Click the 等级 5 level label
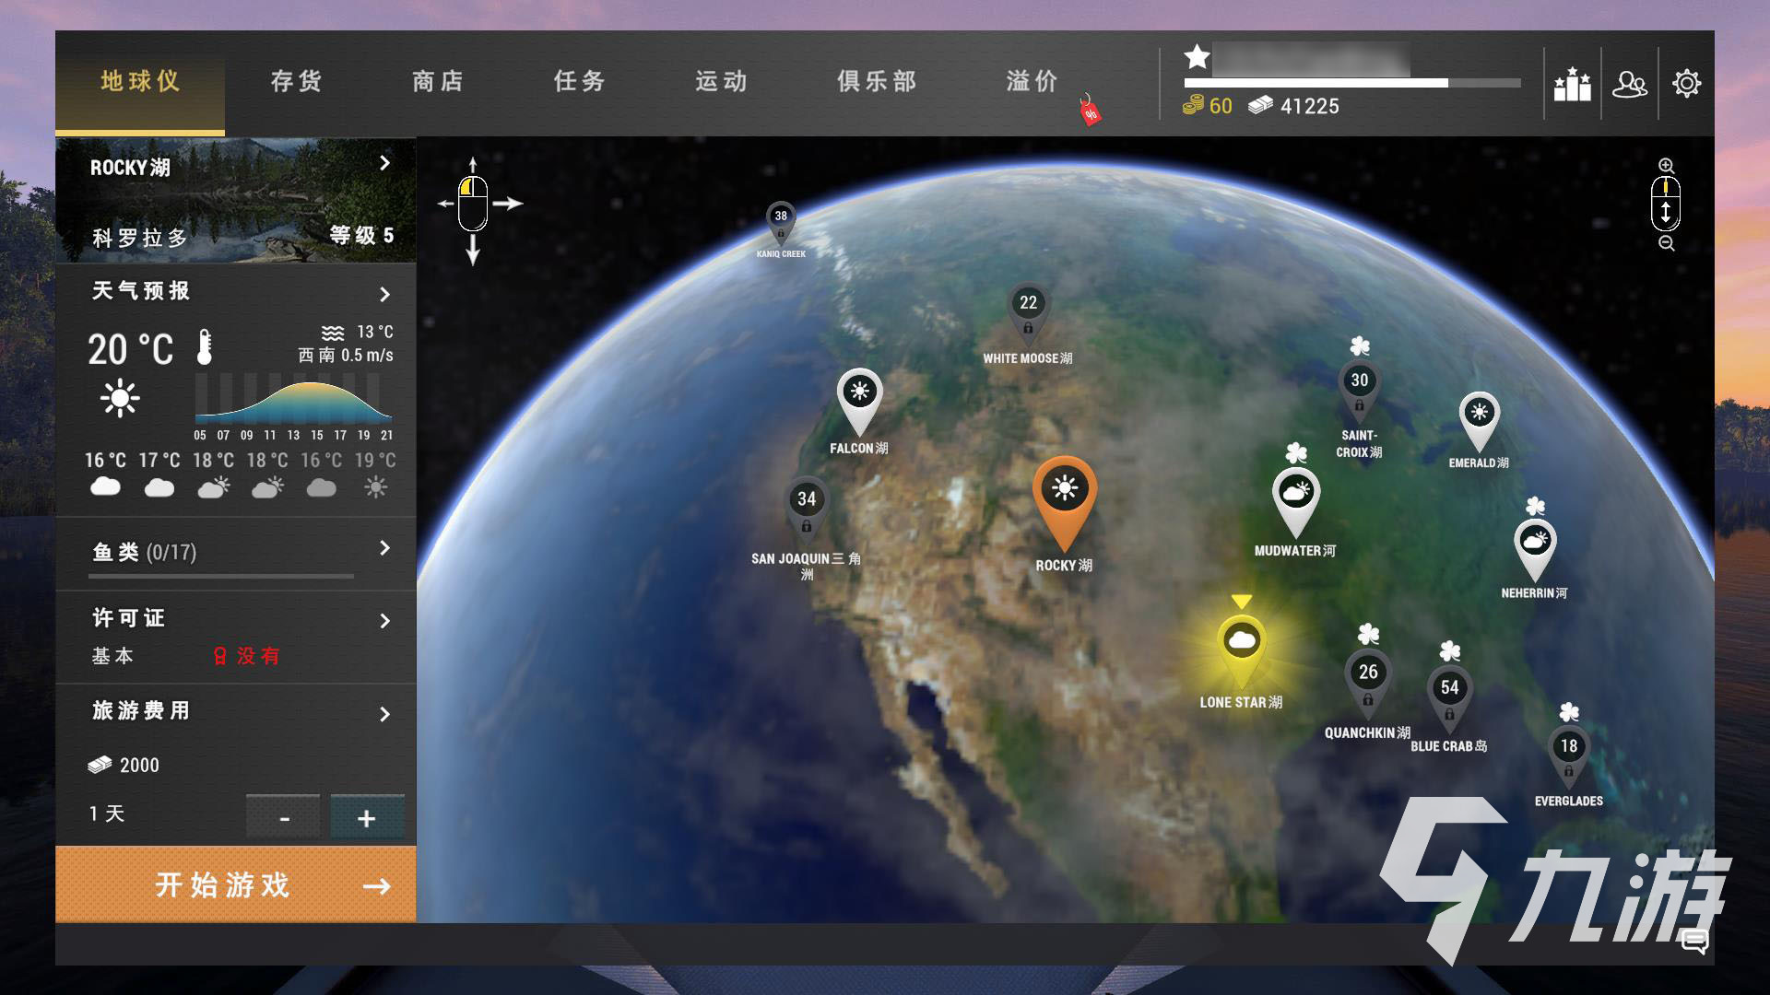Viewport: 1770px width, 995px height. (x=362, y=236)
